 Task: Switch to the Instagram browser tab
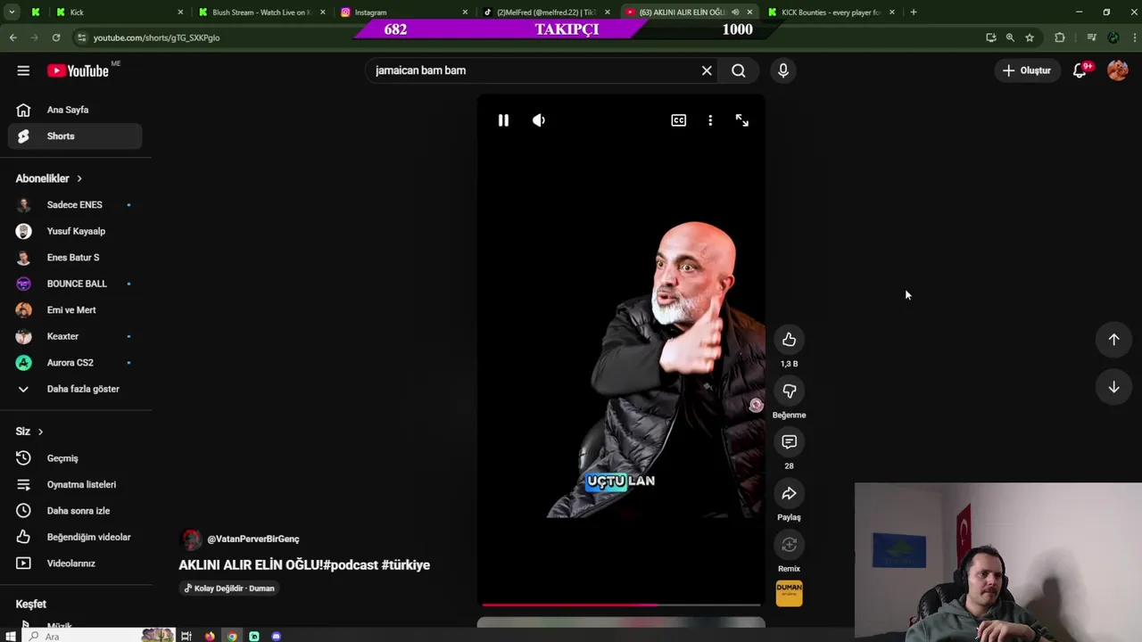(404, 12)
